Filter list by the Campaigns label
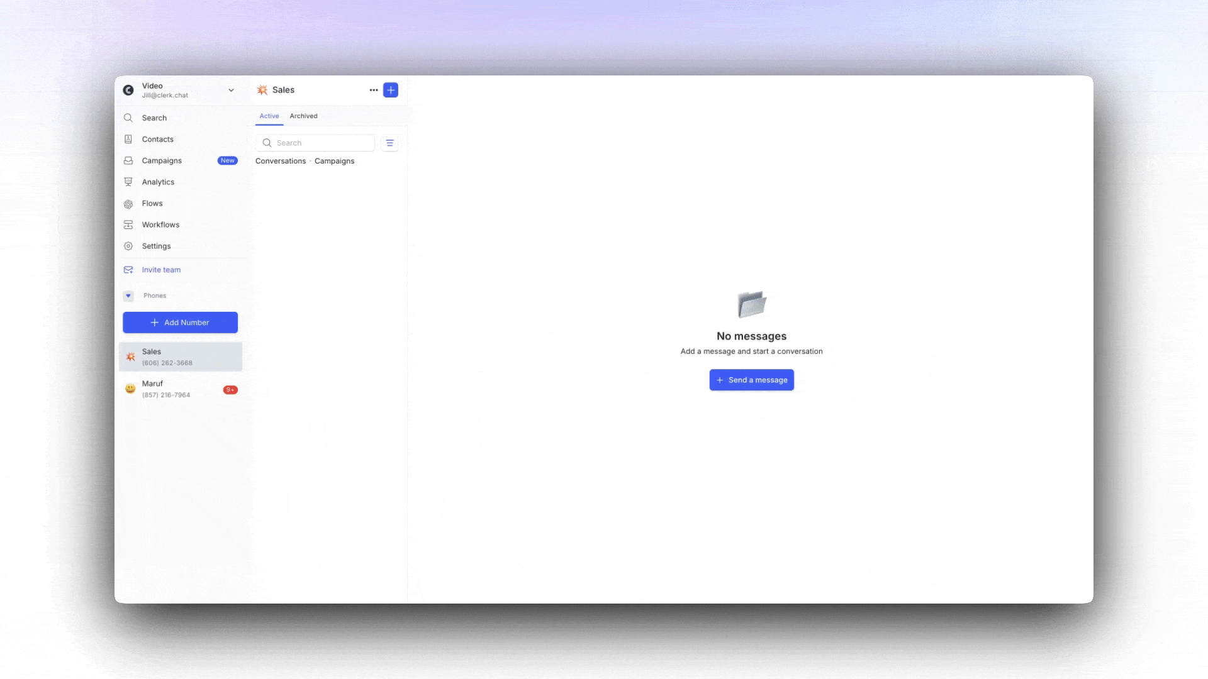The height and width of the screenshot is (679, 1208). click(x=334, y=162)
